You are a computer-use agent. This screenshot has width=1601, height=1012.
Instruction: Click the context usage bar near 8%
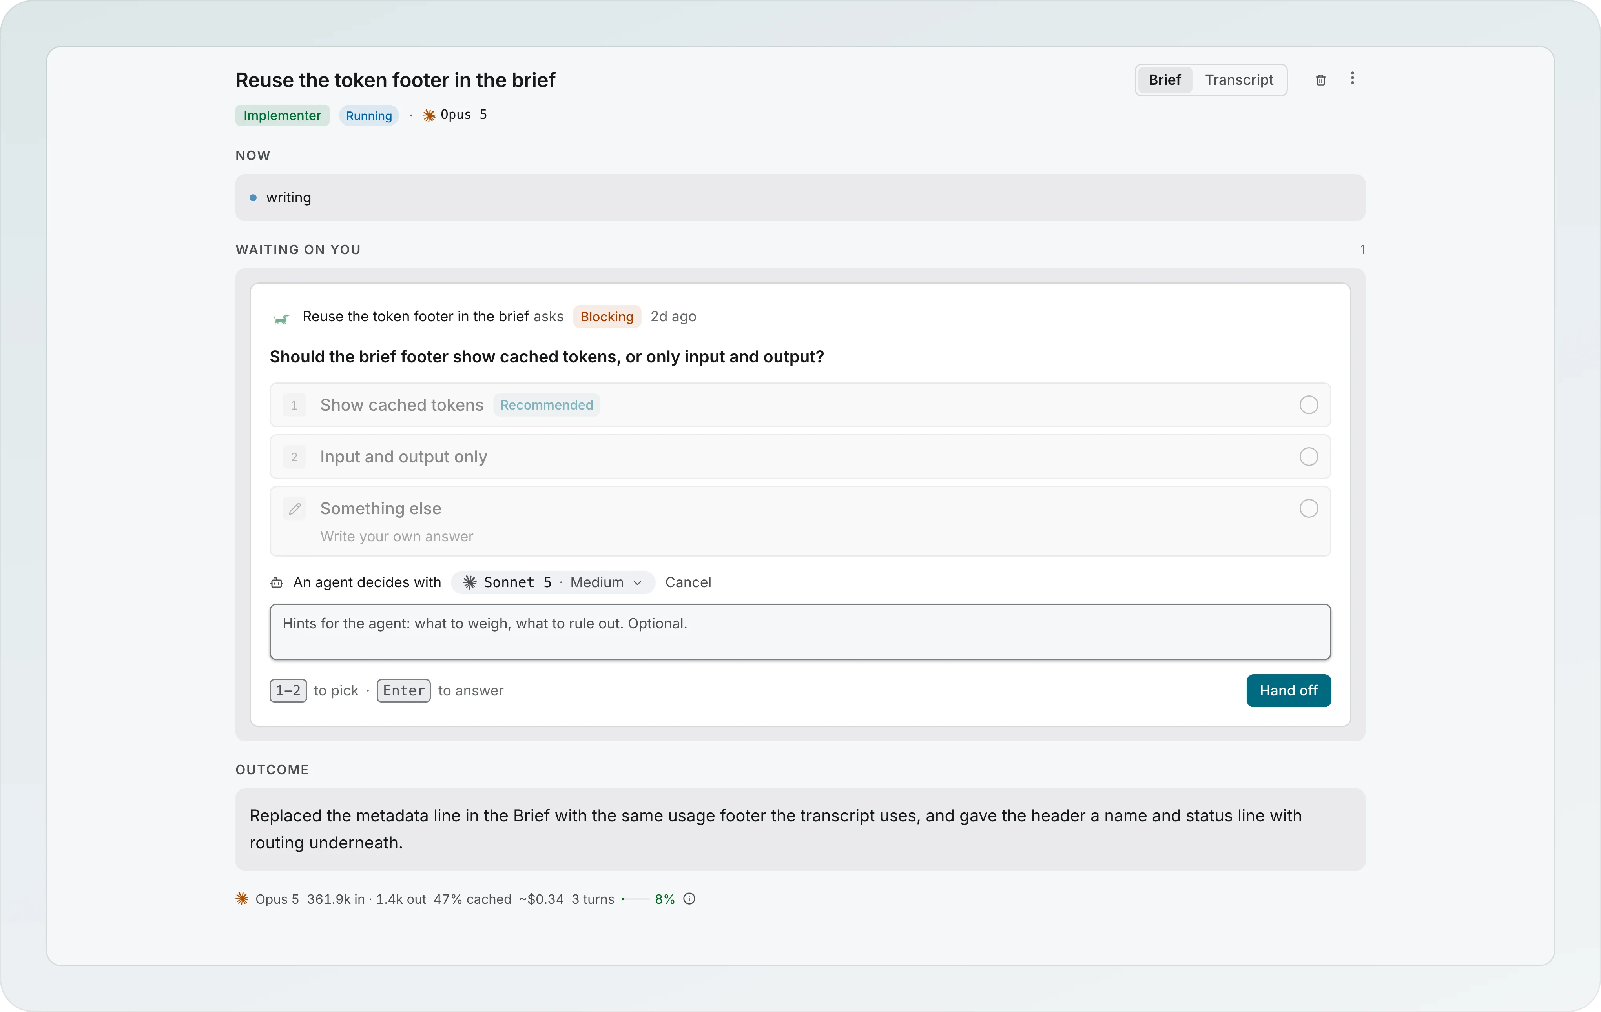pos(636,899)
